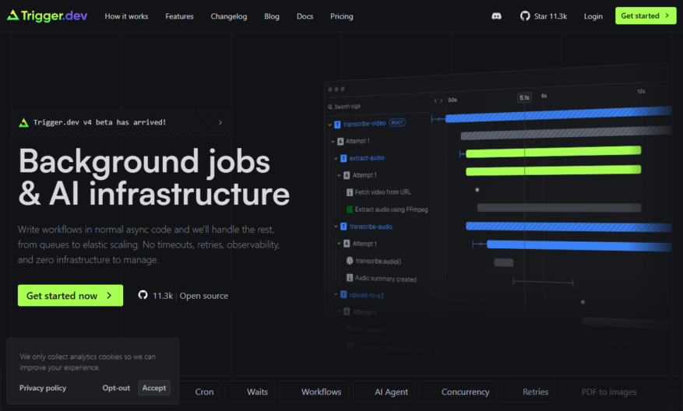Click the 5.1s timeline marker
Viewport: 683px width, 411px height.
(x=524, y=97)
